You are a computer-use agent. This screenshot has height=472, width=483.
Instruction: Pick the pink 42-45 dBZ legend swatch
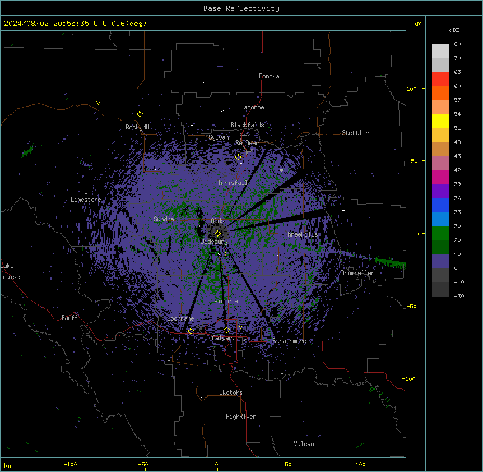(x=440, y=163)
